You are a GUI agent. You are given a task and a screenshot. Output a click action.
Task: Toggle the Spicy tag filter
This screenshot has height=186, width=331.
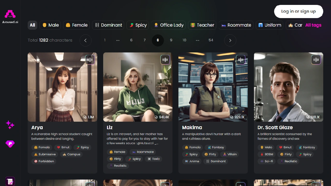pyautogui.click(x=138, y=25)
